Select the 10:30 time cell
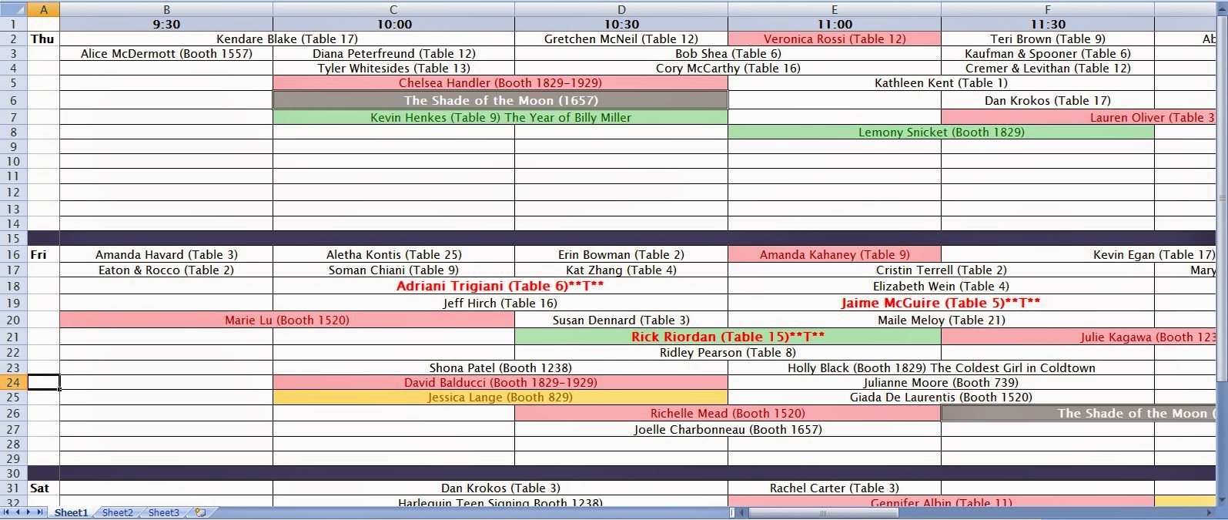The image size is (1228, 520). [x=621, y=24]
